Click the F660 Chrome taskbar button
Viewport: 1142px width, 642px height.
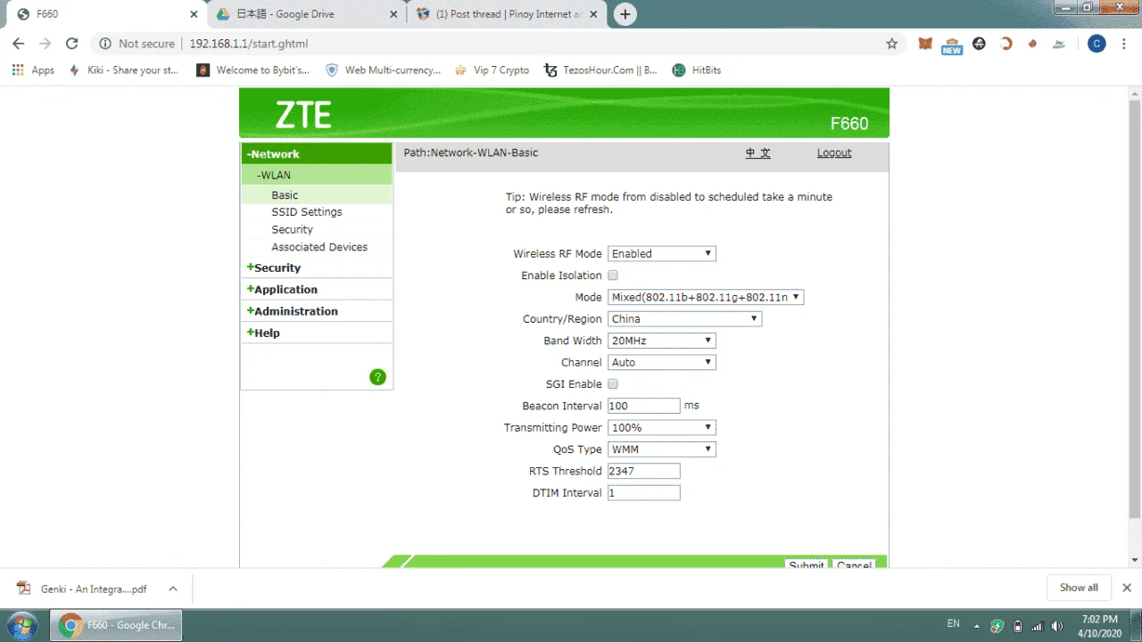[116, 625]
